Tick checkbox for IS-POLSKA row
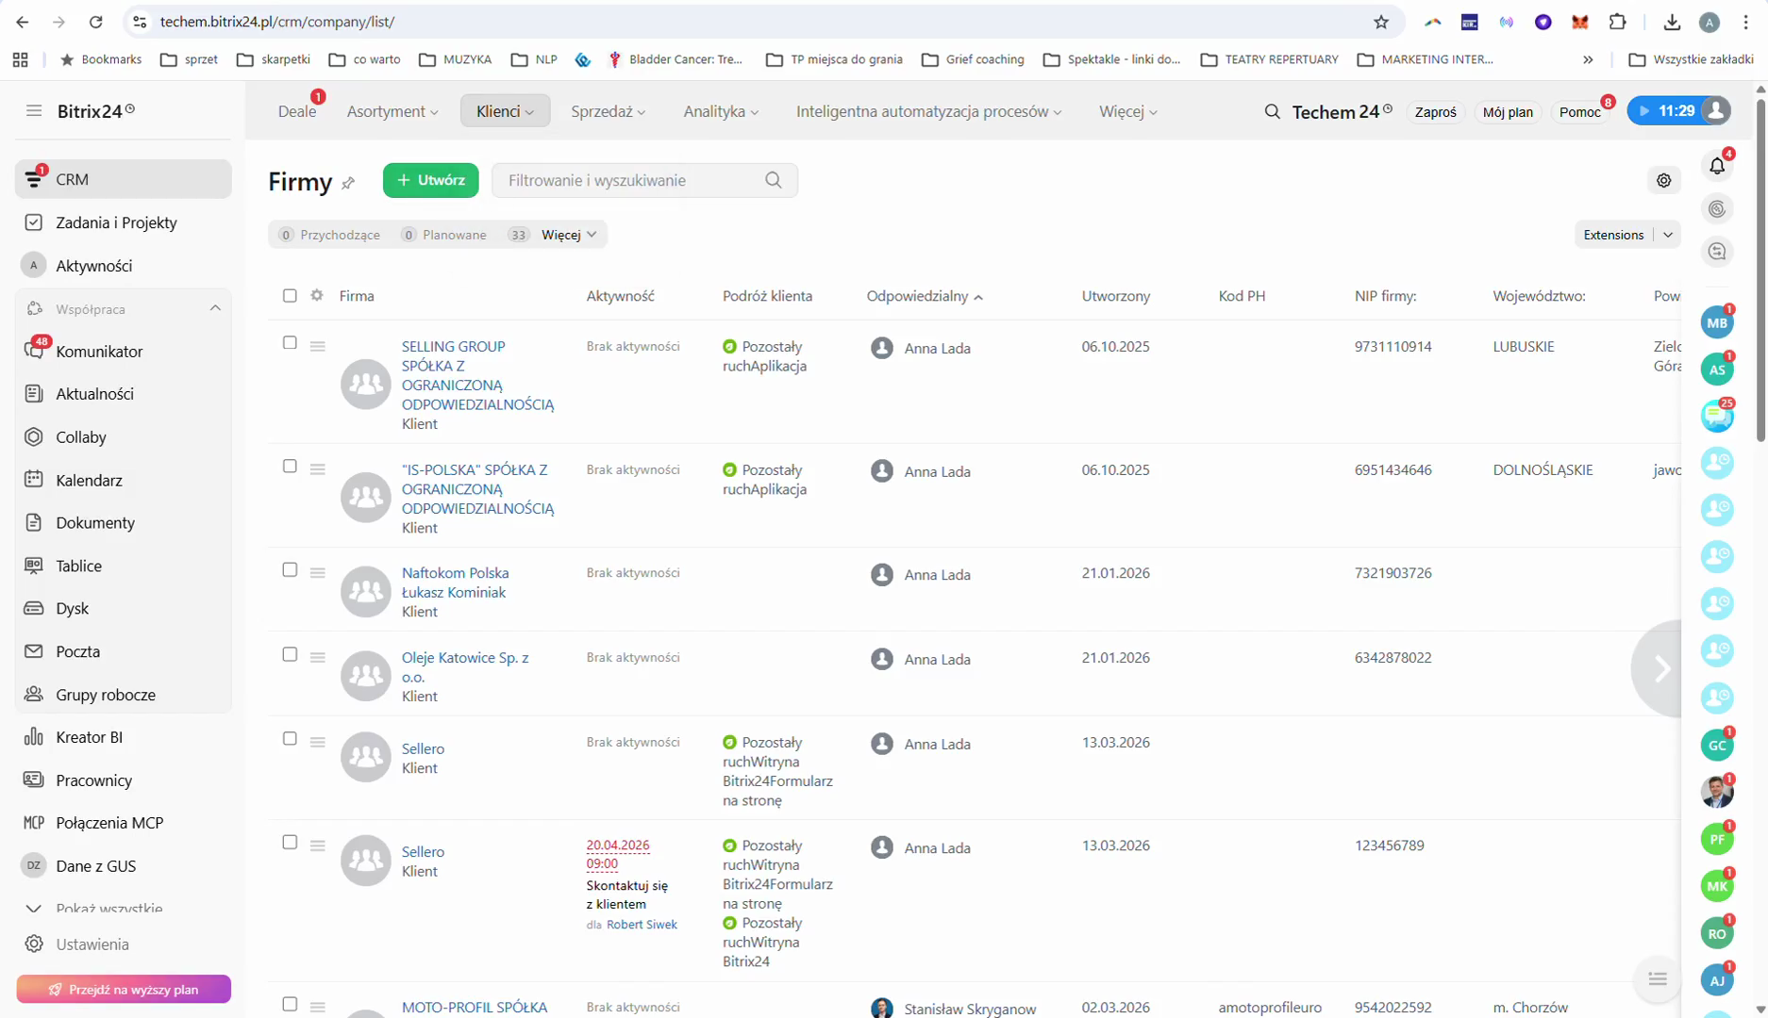Viewport: 1768px width, 1018px height. pos(290,466)
